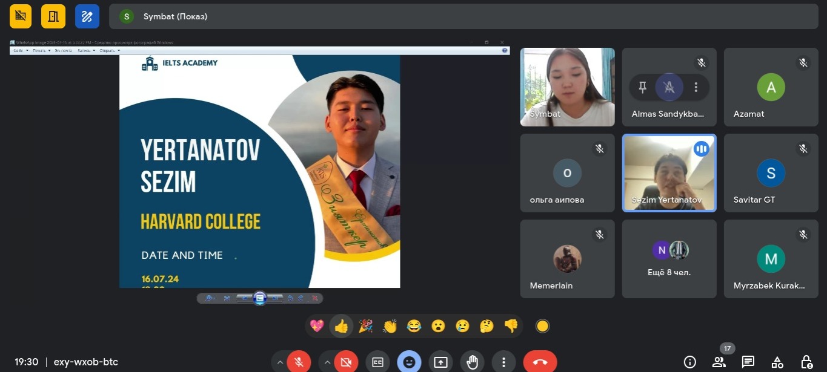Open more options on Almas's tile
The height and width of the screenshot is (372, 827).
coord(696,87)
